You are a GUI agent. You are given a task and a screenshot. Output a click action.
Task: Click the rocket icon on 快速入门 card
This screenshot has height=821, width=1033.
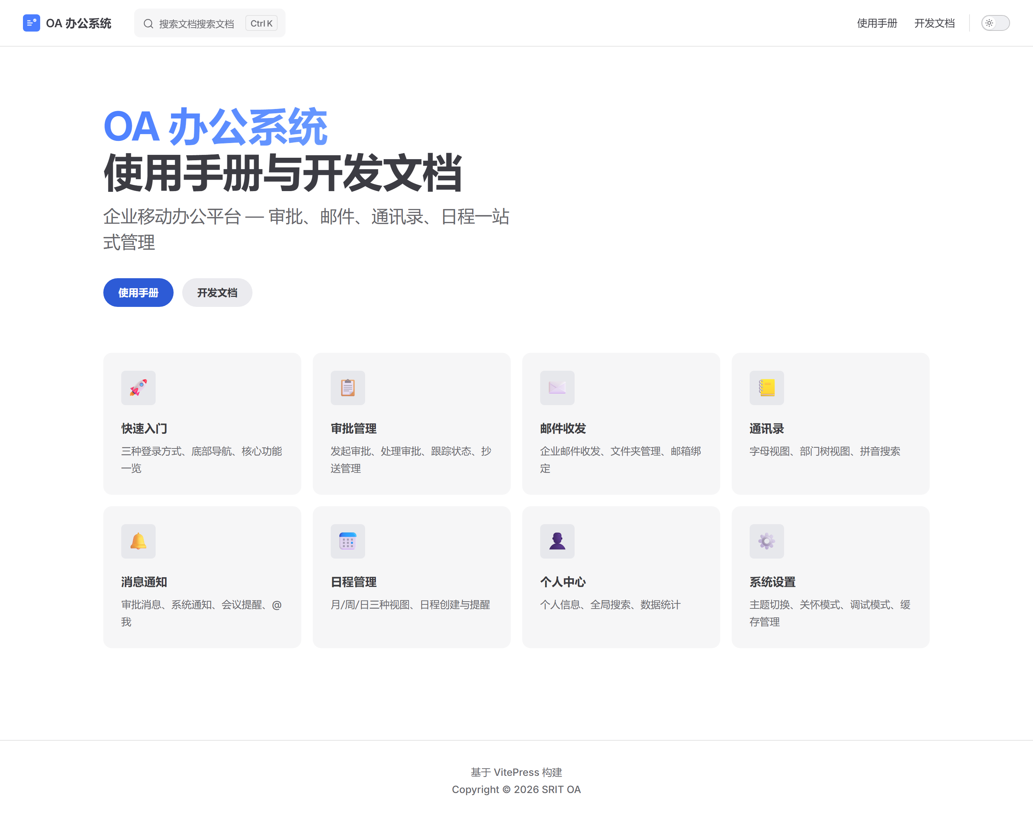138,388
